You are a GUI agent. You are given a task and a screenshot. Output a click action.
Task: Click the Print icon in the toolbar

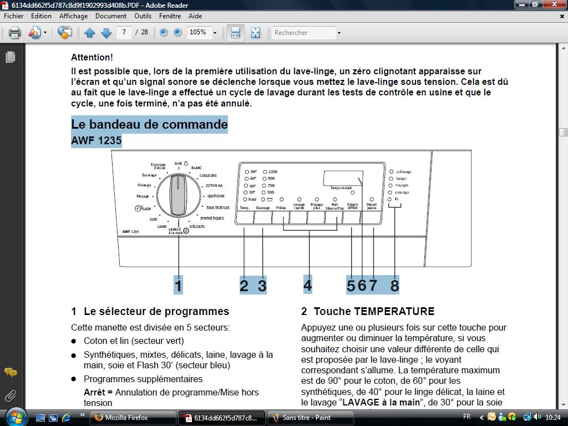pos(15,33)
